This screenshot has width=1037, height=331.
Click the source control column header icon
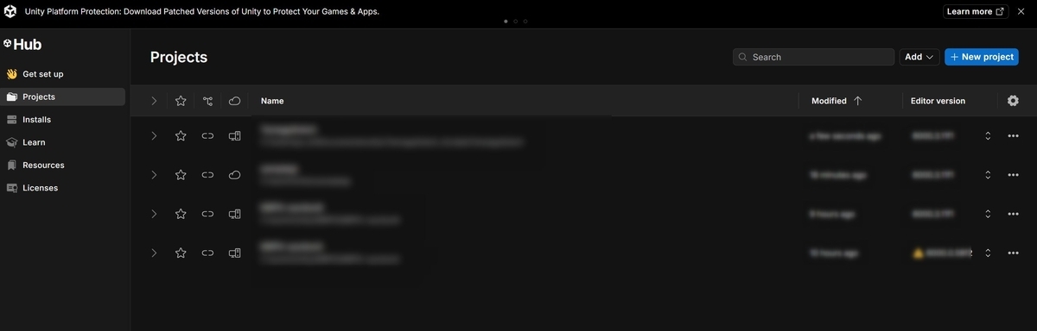coord(207,101)
